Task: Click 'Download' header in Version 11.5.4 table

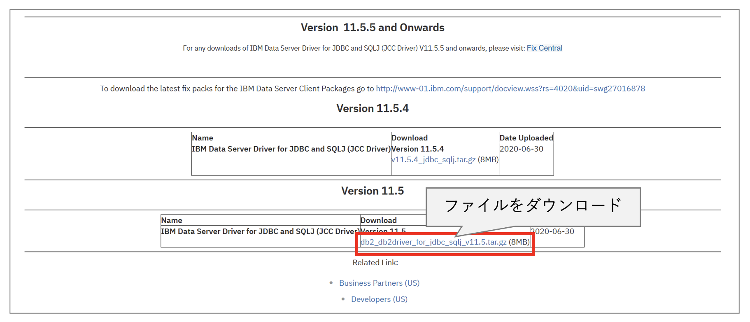Action: click(410, 138)
